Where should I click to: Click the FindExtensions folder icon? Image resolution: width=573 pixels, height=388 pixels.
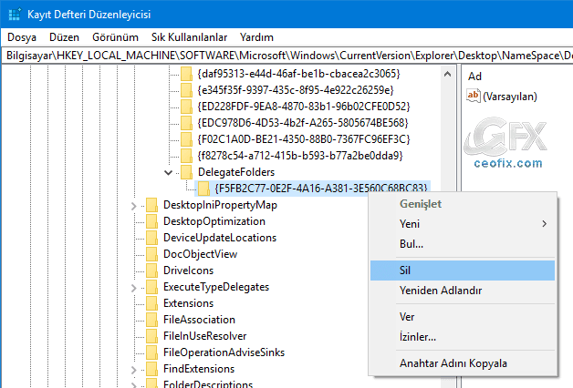pos(151,369)
